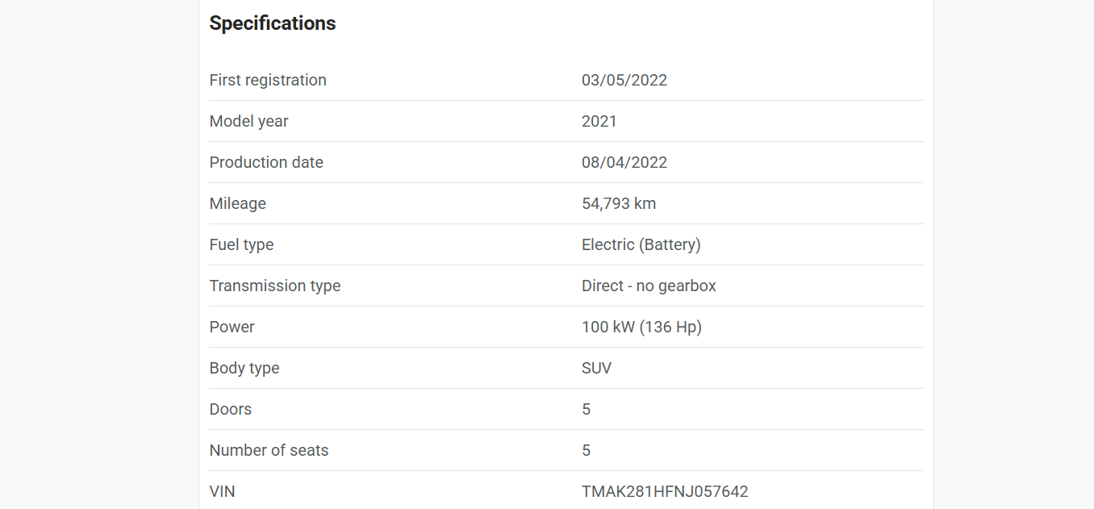
Task: Click the Specifications heading
Action: click(x=273, y=23)
